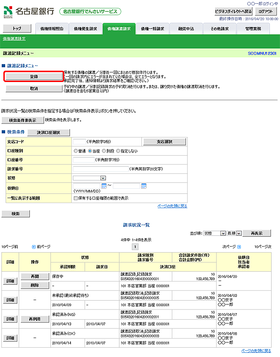Click request number S0543201604200002001
Screen dimensions: 280x357
pos(140,317)
